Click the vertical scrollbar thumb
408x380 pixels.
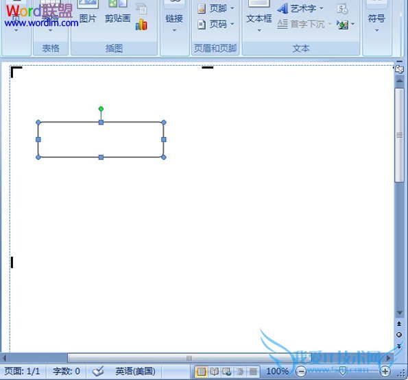(399, 135)
